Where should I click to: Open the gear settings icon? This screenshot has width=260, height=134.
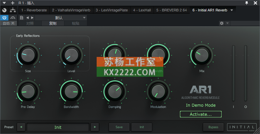(222, 23)
